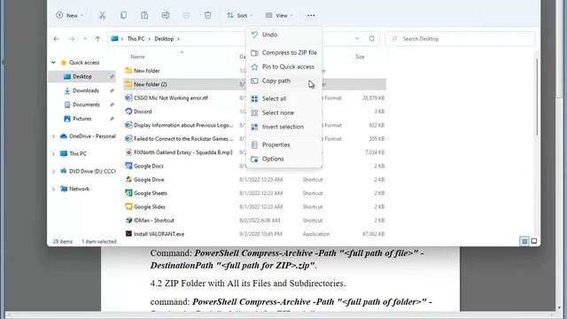This screenshot has width=567, height=319.
Task: Expand DVD Drive (D:) node
Action: click(x=53, y=171)
